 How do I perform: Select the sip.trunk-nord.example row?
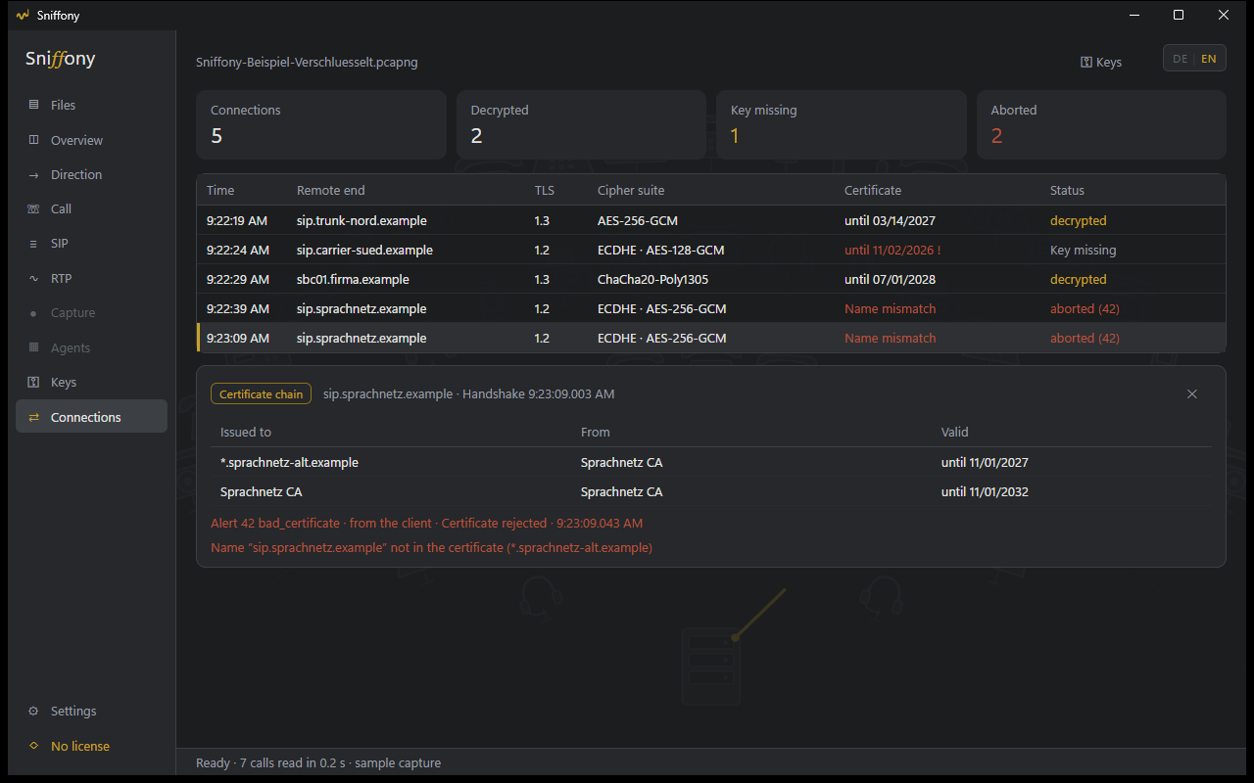(711, 220)
